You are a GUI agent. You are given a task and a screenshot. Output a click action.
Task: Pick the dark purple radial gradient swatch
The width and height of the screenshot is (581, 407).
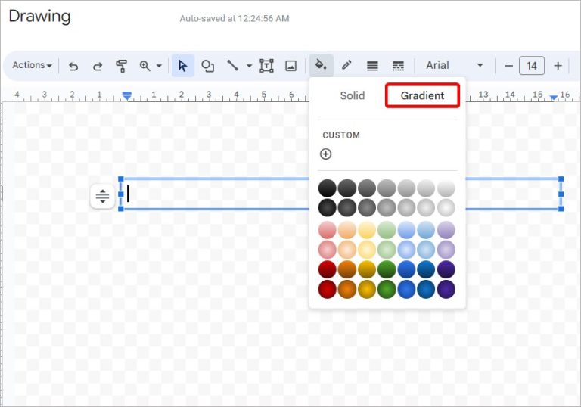446,289
